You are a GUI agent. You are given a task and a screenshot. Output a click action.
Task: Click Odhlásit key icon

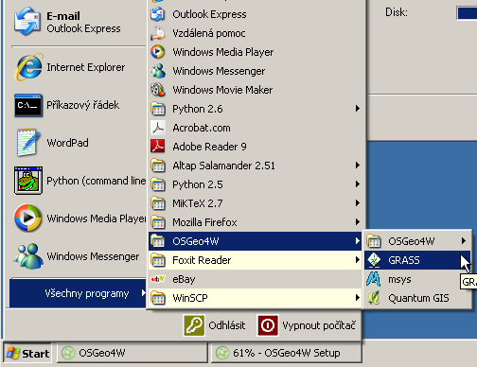pyautogui.click(x=194, y=325)
